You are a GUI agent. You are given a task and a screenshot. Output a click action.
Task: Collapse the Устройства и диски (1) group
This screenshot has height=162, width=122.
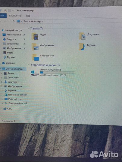(29, 65)
